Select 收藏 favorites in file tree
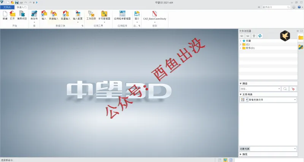Viewport: 304px width, 162px height. 249,41
